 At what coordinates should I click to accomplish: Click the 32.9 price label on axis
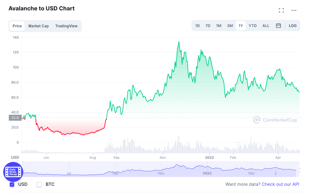coord(15,118)
